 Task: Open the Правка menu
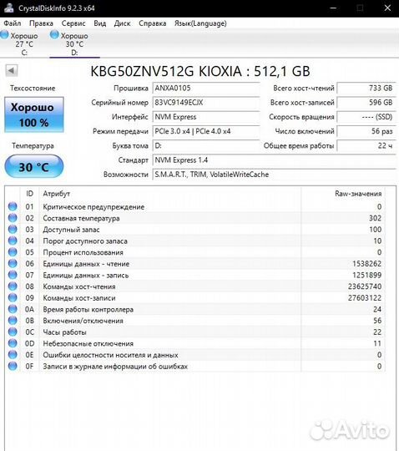point(41,23)
